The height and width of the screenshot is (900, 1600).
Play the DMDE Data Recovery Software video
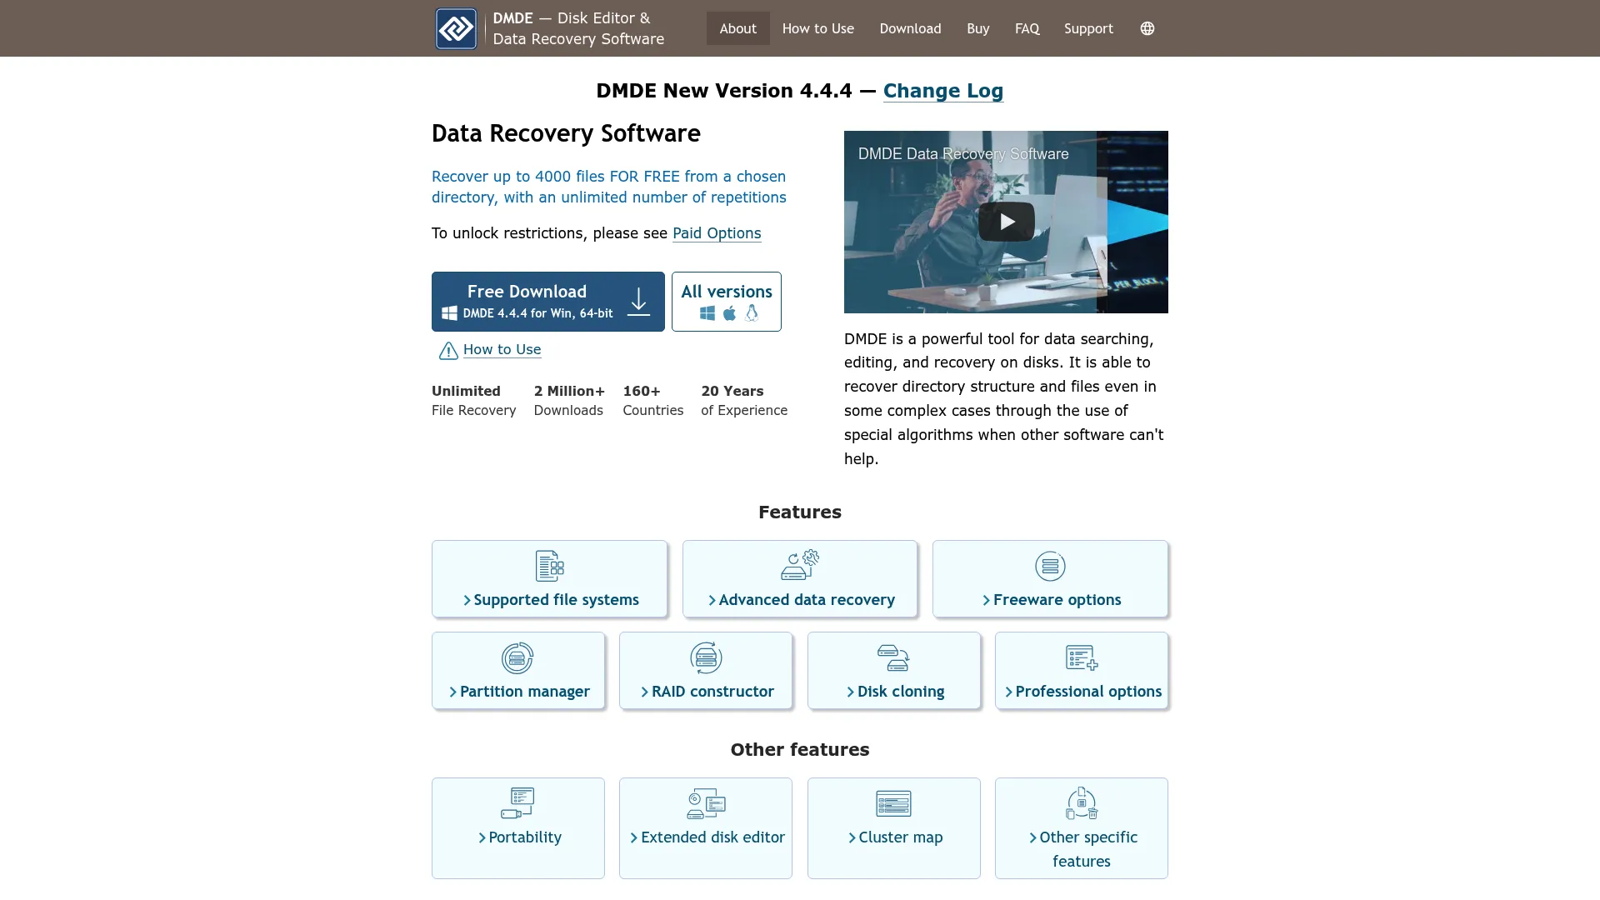click(1006, 222)
